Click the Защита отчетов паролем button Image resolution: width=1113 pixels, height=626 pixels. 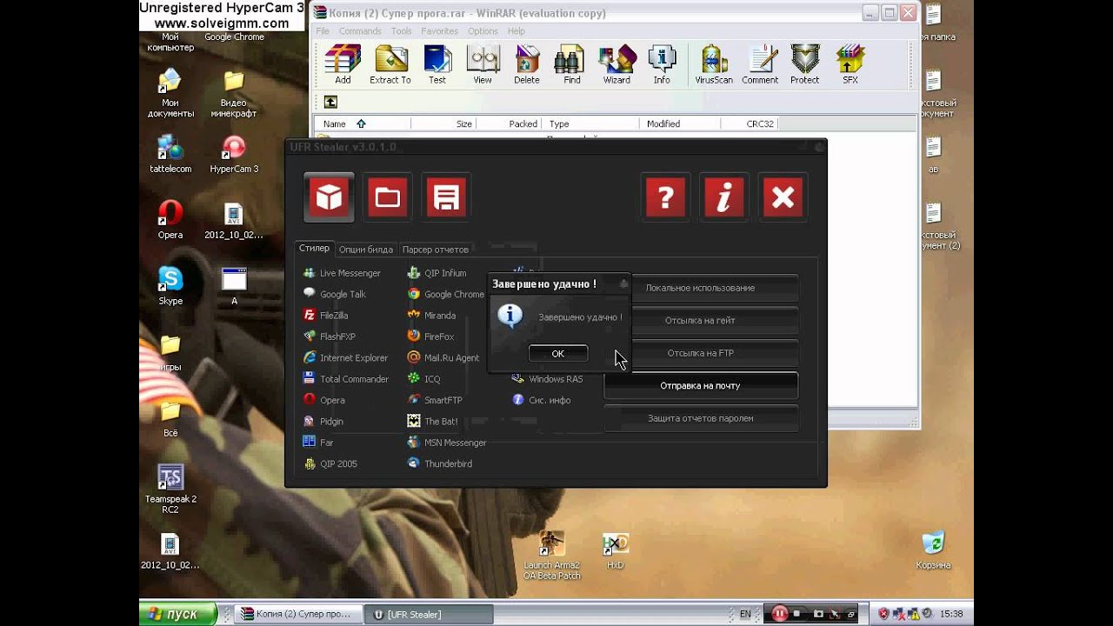coord(700,418)
